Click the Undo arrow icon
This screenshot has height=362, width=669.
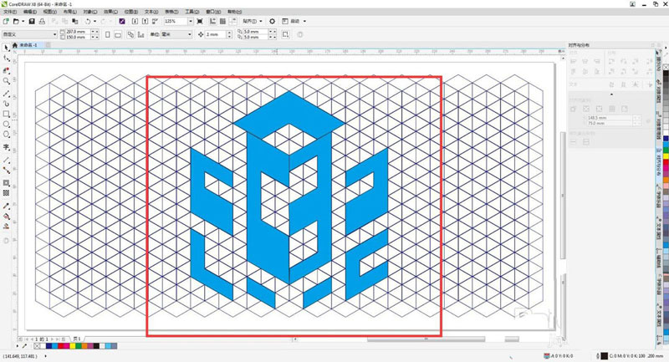88,21
